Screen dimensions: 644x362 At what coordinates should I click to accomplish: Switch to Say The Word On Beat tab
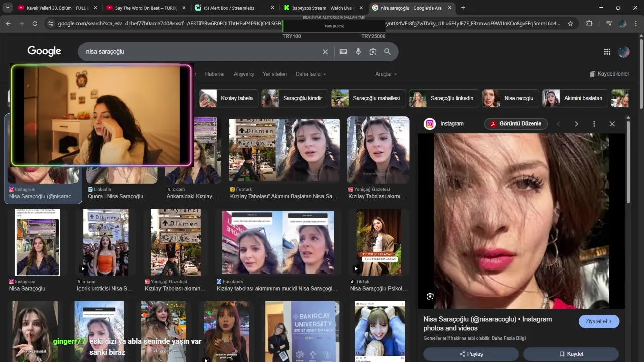(x=146, y=8)
